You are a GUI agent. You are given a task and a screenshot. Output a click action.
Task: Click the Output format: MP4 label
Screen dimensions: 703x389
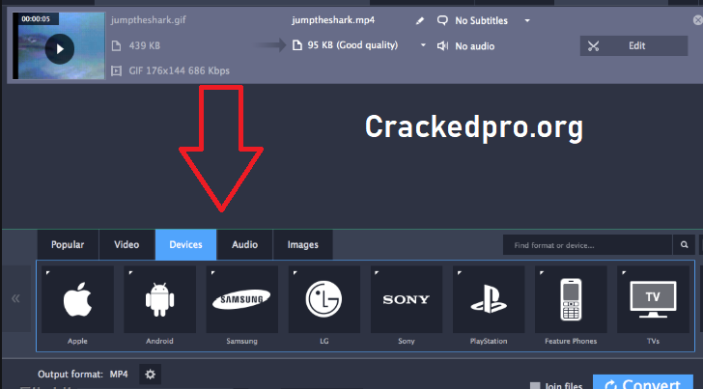(83, 375)
